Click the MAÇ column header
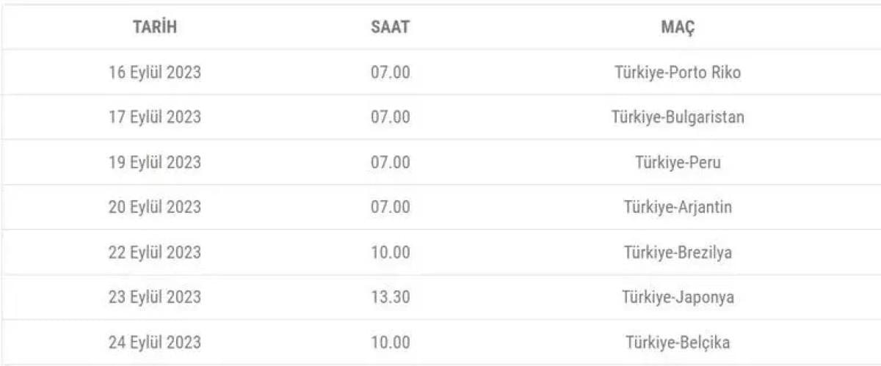The height and width of the screenshot is (366, 881). (678, 27)
